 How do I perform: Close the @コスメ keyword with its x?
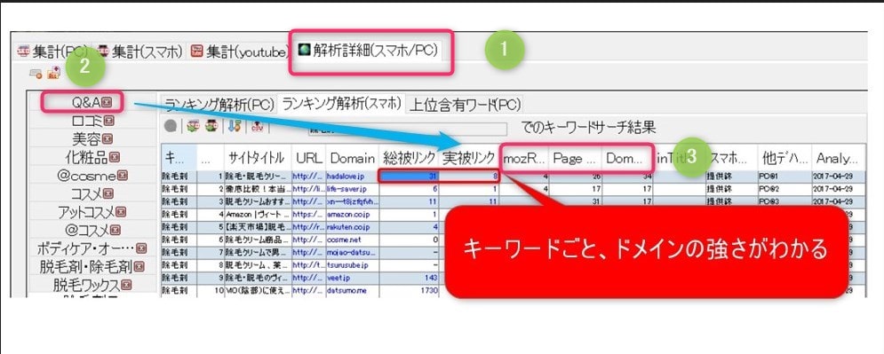pos(115,230)
